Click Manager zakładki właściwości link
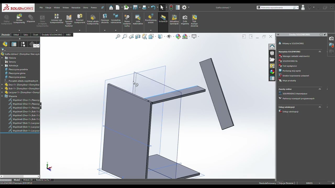 [296, 56]
